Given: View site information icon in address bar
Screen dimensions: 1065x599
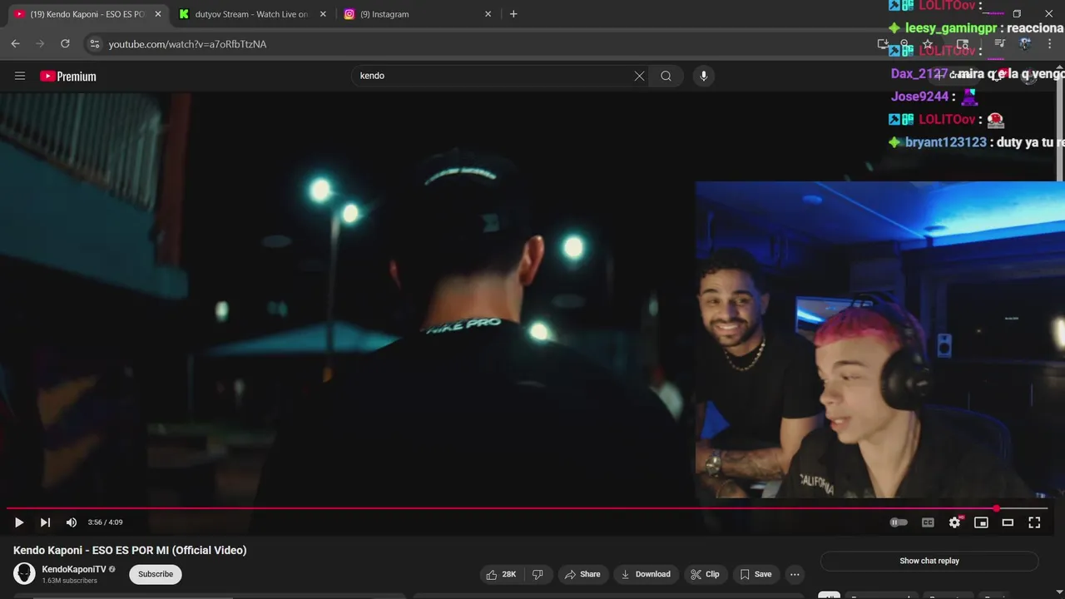Looking at the screenshot, I should pos(94,44).
